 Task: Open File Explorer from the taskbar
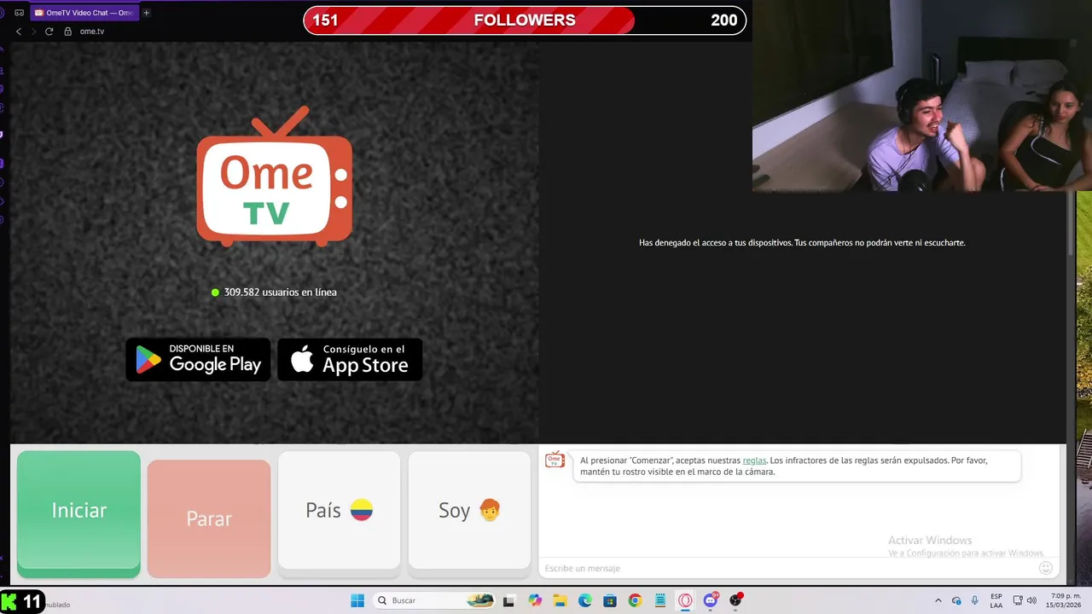pos(560,600)
